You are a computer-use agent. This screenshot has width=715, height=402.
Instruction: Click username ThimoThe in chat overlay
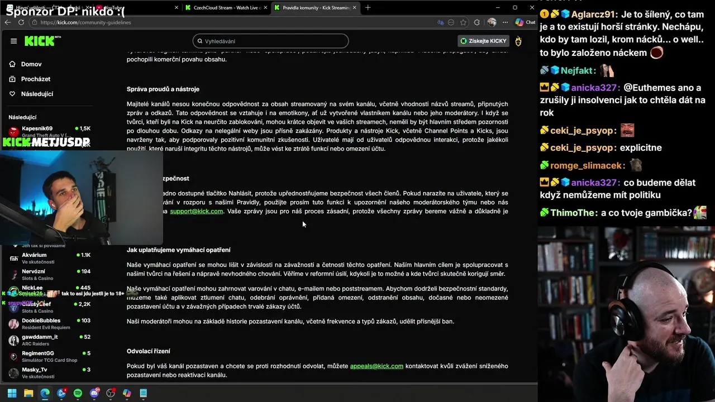[x=572, y=213]
